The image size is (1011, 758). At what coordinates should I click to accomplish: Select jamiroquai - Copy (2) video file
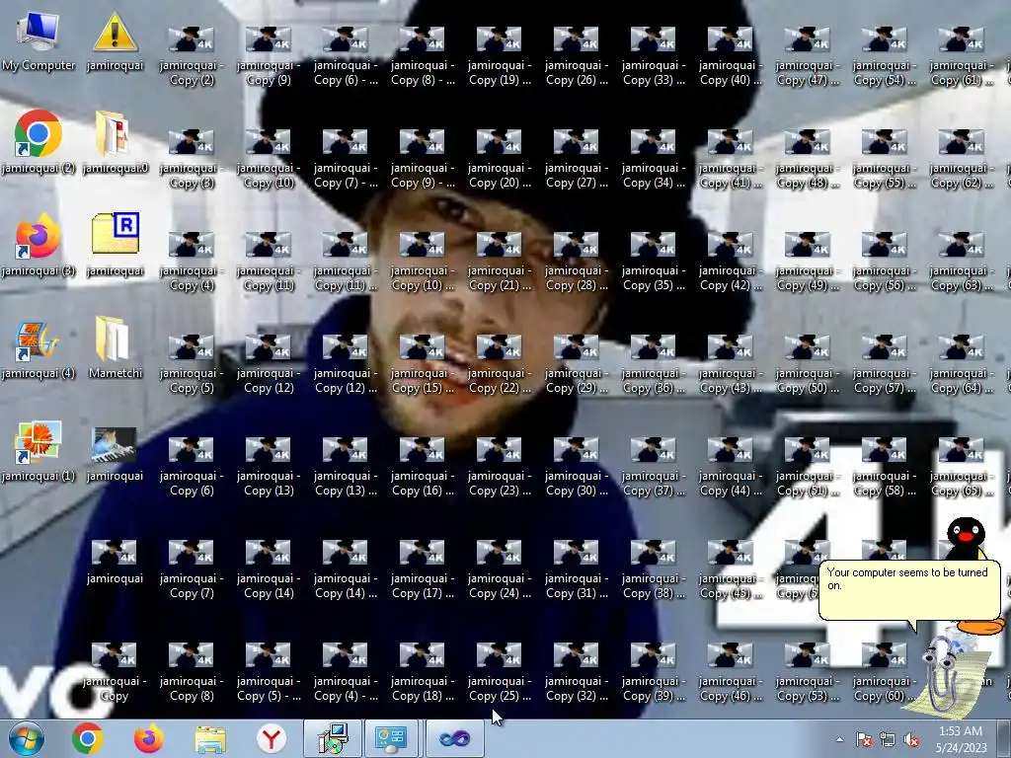(x=191, y=55)
